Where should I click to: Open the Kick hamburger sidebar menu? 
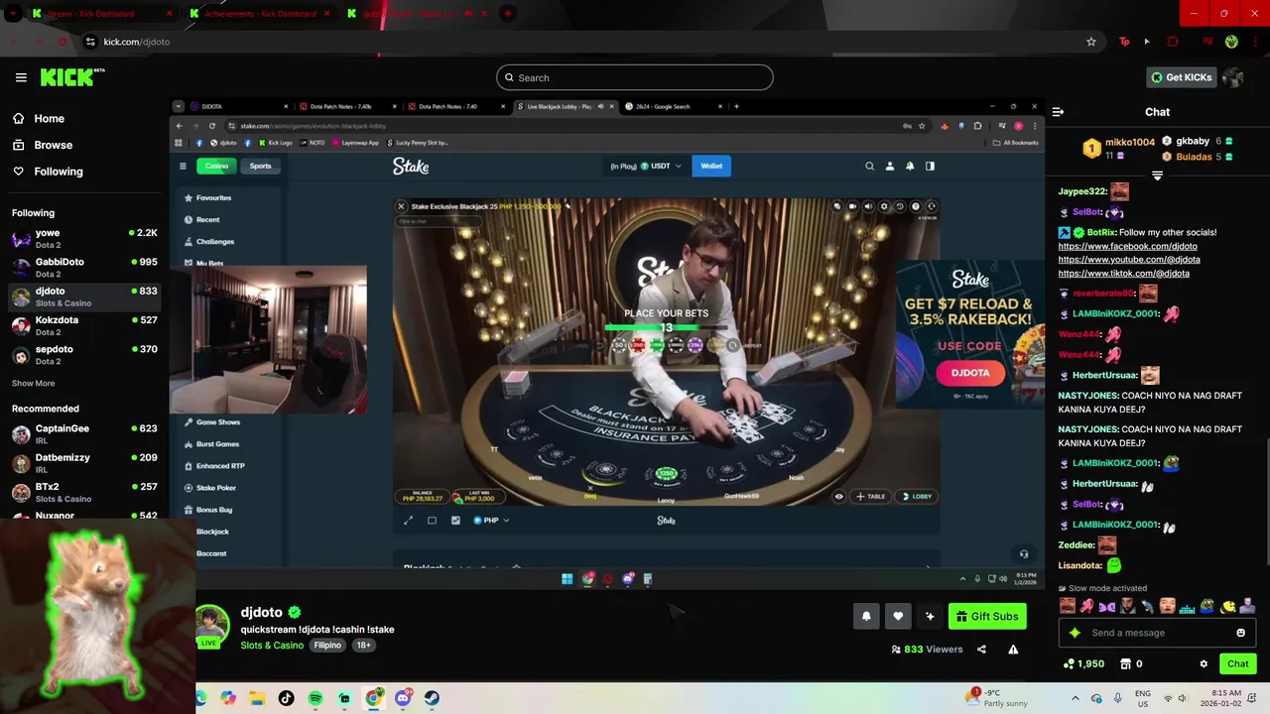coord(21,77)
